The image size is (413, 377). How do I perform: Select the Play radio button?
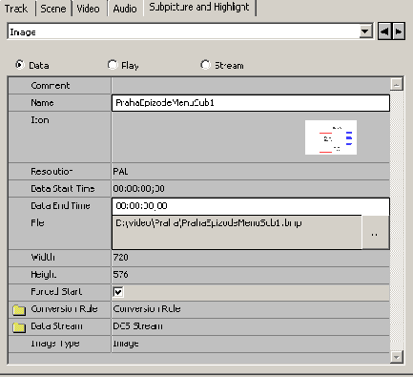[x=113, y=65]
